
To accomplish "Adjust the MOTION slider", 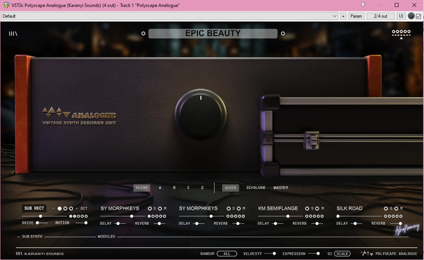I will (81, 223).
